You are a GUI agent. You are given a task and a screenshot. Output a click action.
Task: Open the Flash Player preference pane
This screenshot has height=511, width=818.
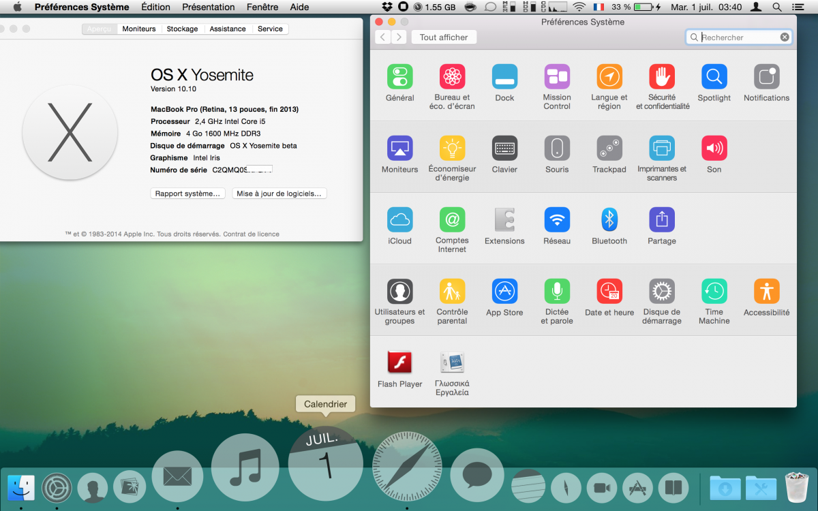point(400,362)
